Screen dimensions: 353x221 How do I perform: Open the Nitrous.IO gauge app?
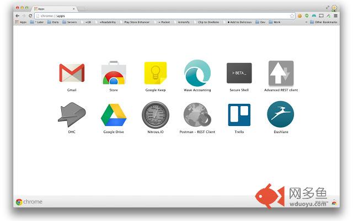(156, 115)
